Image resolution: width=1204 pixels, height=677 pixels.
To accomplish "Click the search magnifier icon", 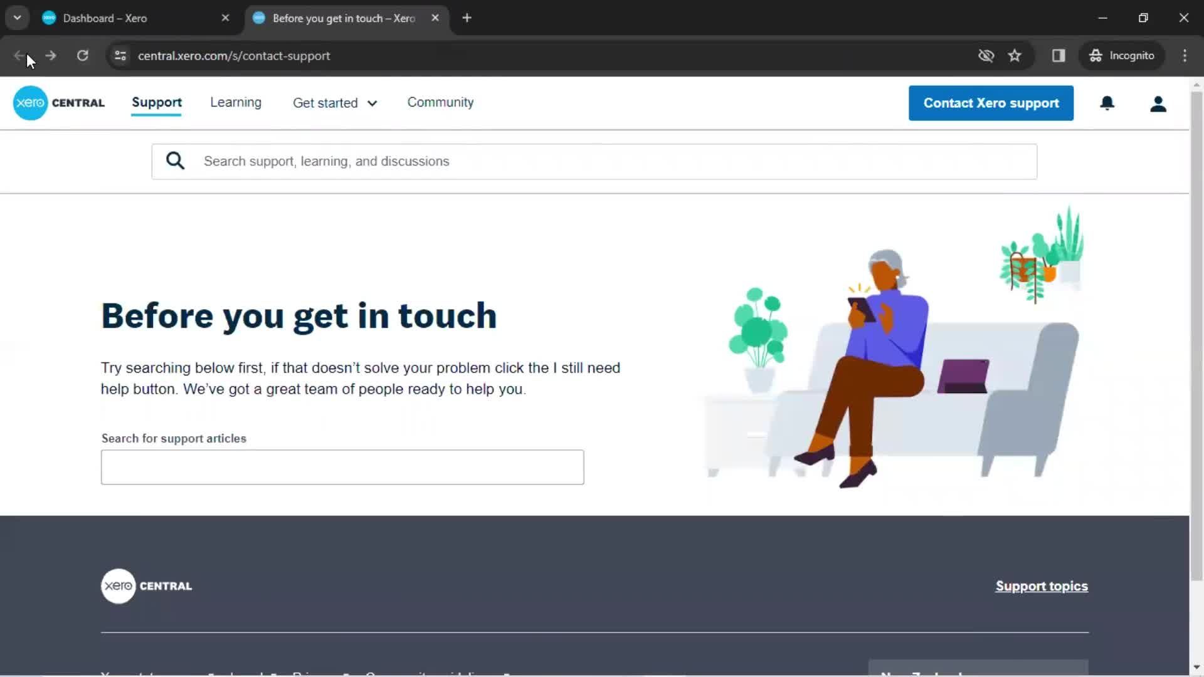I will (x=175, y=161).
